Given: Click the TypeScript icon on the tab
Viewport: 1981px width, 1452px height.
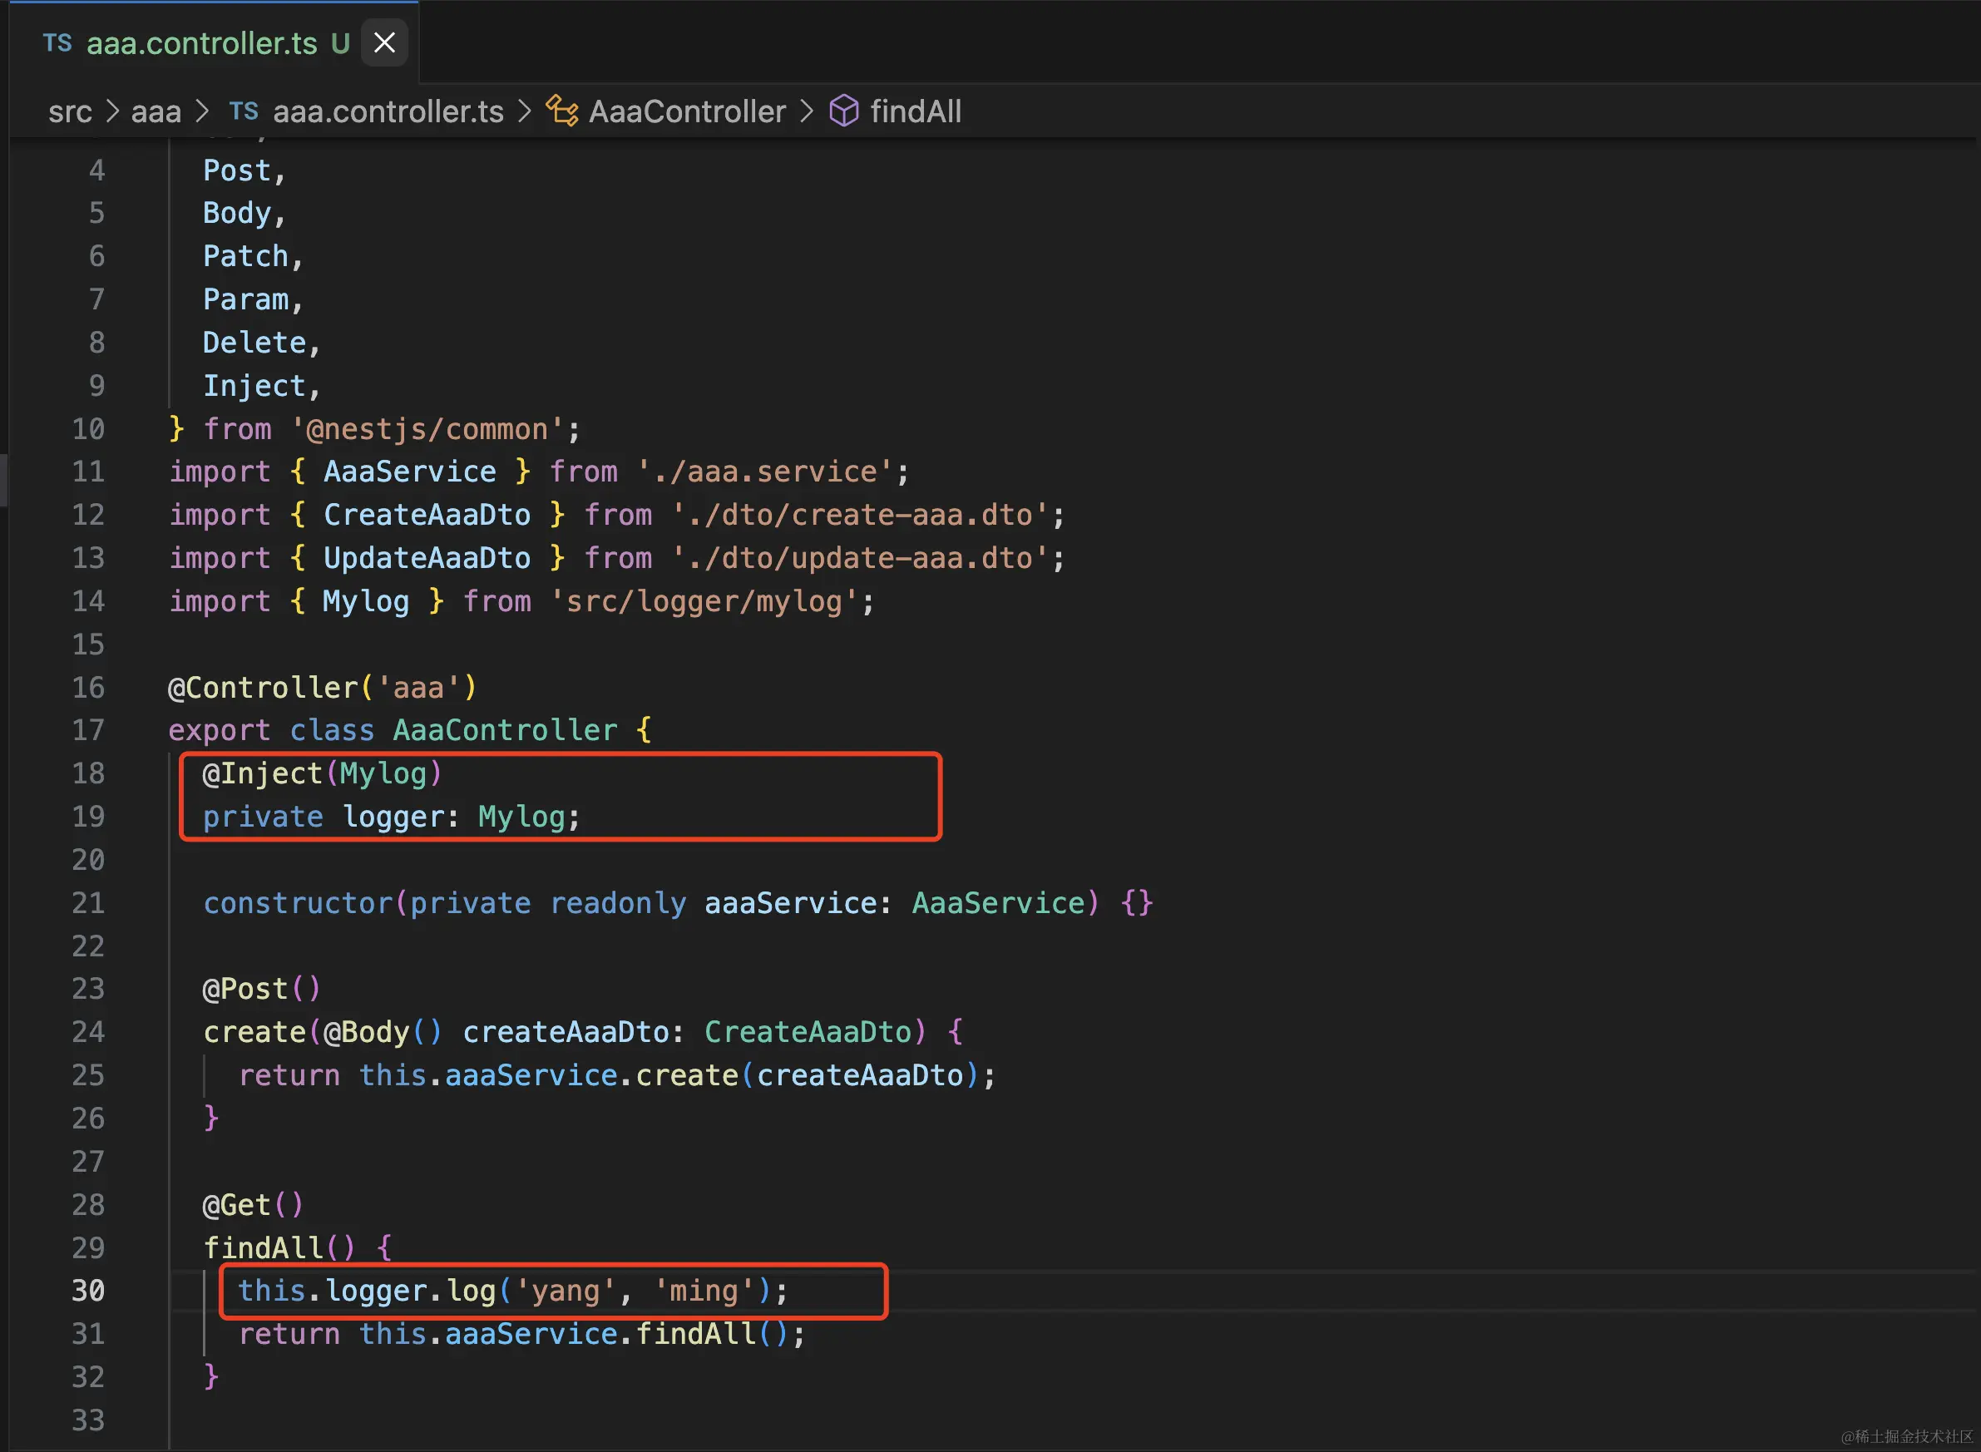Looking at the screenshot, I should coord(58,42).
